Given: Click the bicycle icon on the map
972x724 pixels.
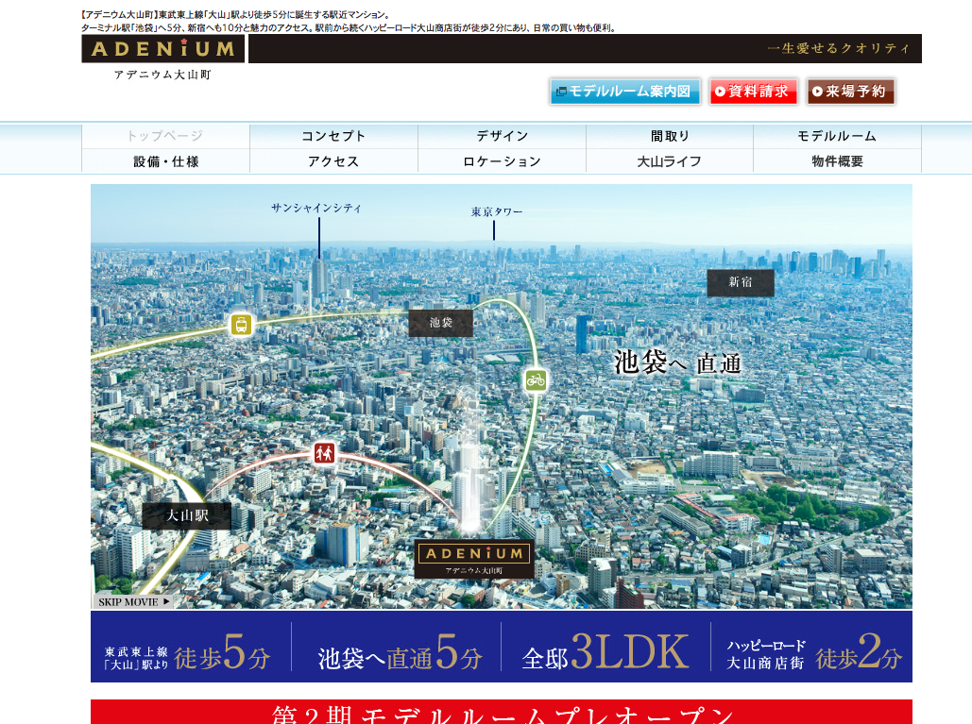Looking at the screenshot, I should [x=536, y=380].
